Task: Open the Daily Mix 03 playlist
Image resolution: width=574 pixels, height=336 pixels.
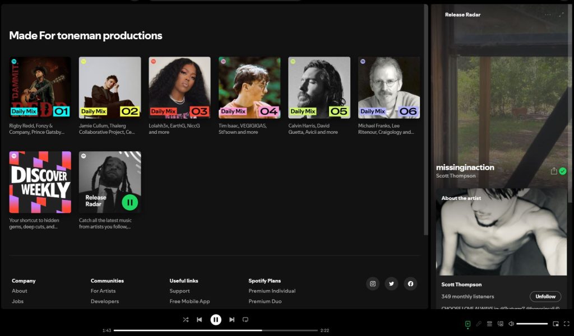Action: click(180, 88)
